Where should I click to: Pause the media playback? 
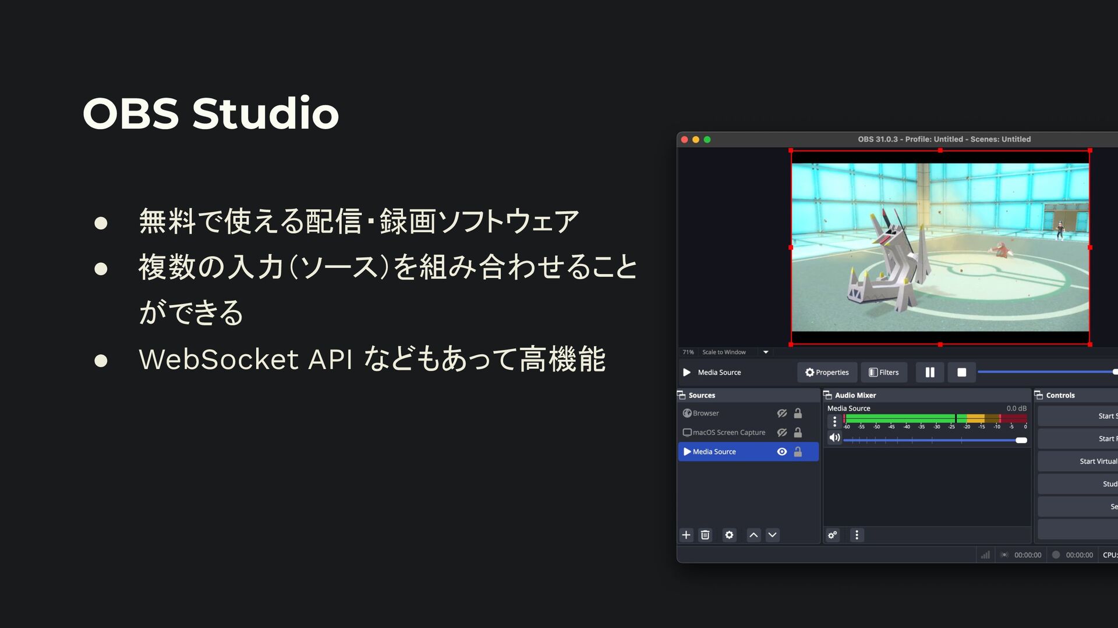[930, 372]
